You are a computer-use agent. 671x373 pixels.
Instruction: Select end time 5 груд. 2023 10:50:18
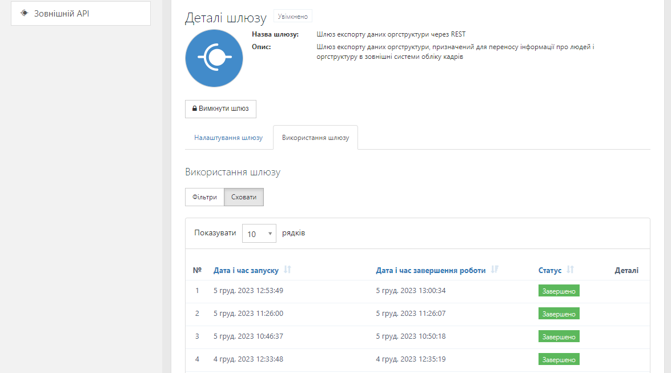click(411, 336)
